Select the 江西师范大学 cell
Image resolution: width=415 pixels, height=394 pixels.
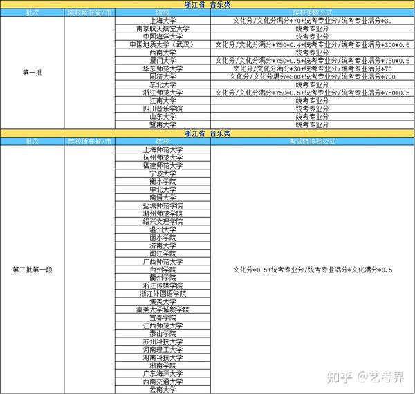pyautogui.click(x=163, y=326)
